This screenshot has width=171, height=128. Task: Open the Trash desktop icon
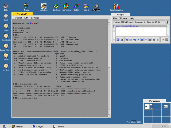coord(26,7)
